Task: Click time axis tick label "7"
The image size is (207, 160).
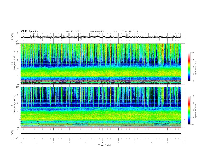Action: [x=135, y=142]
